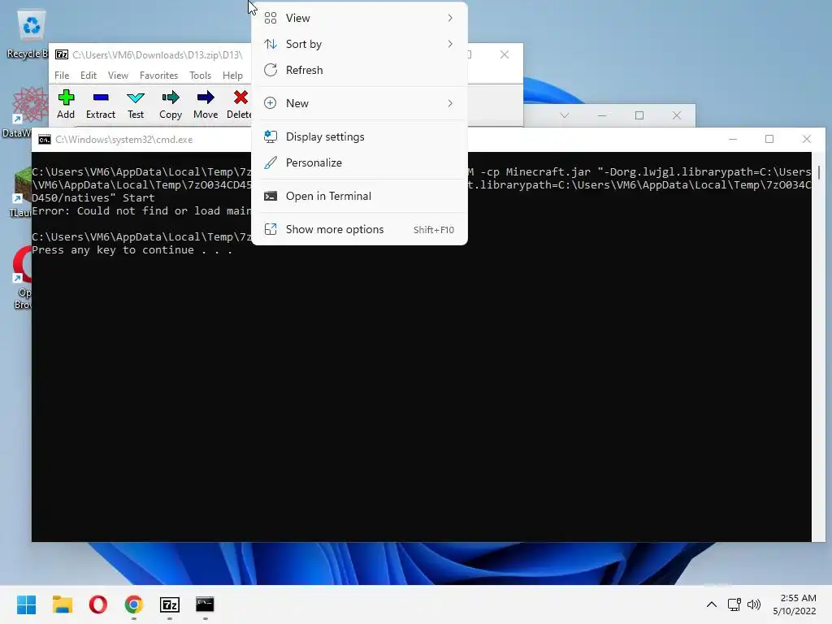
Task: Select the Opera Browser desktop shortcut
Action: (x=22, y=264)
